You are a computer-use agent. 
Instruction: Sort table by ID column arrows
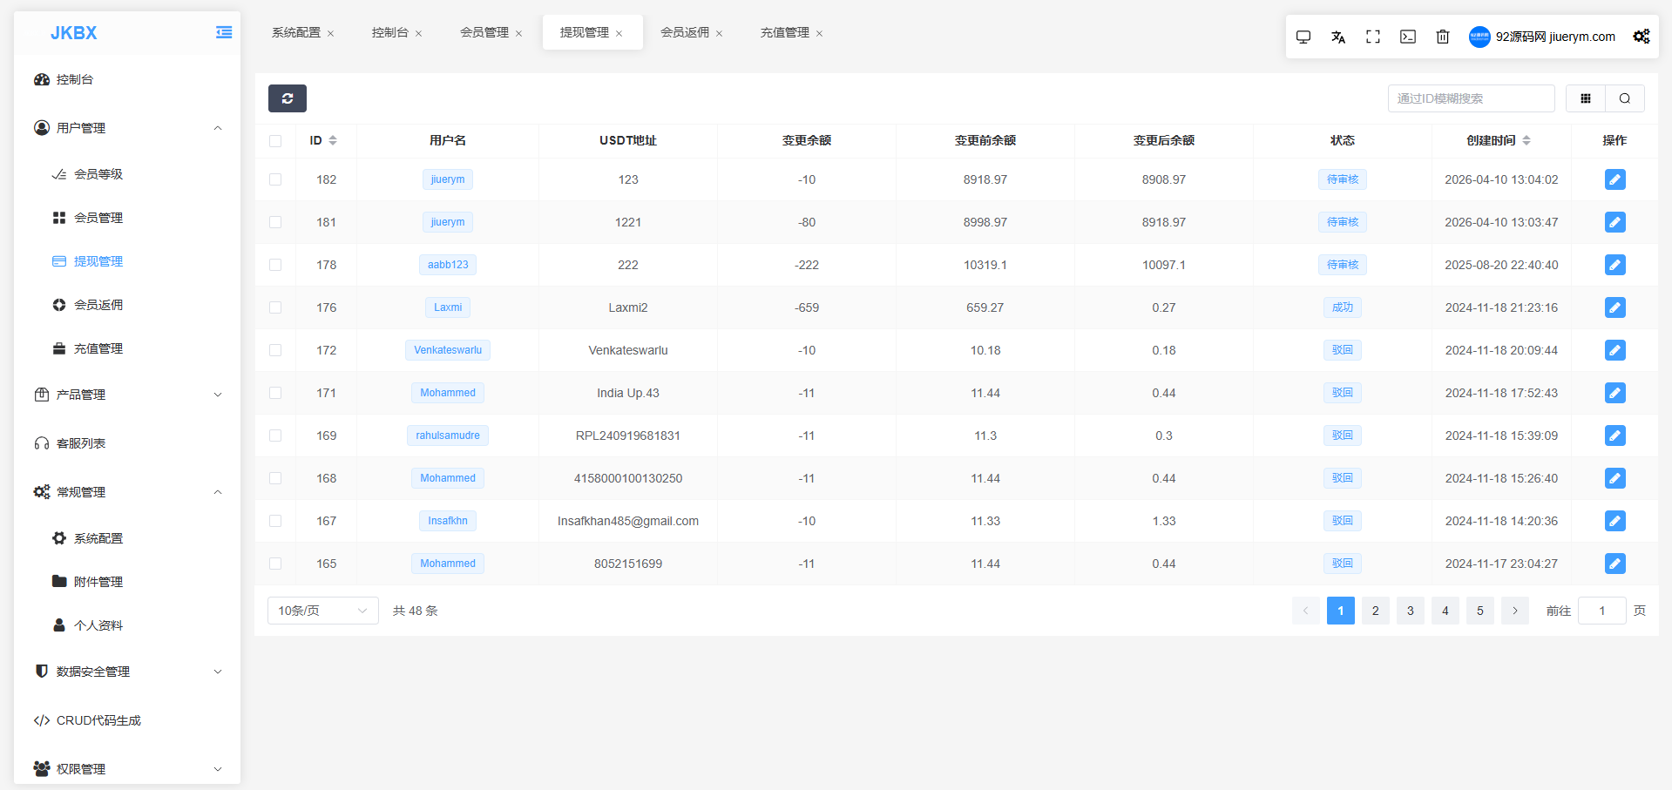tap(333, 140)
